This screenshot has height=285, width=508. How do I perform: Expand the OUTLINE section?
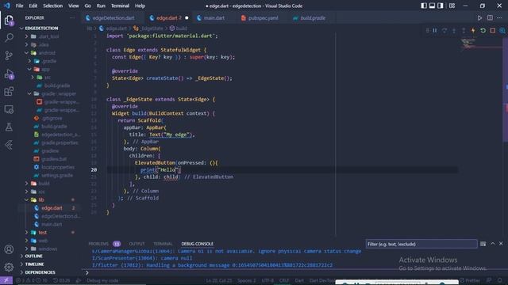(33, 256)
